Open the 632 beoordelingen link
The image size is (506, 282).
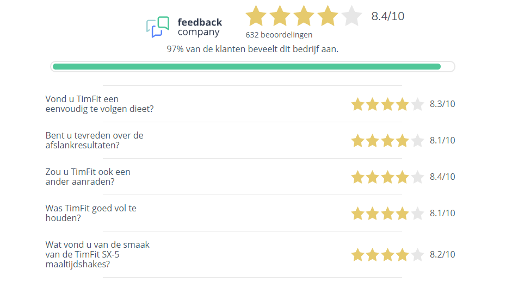279,35
